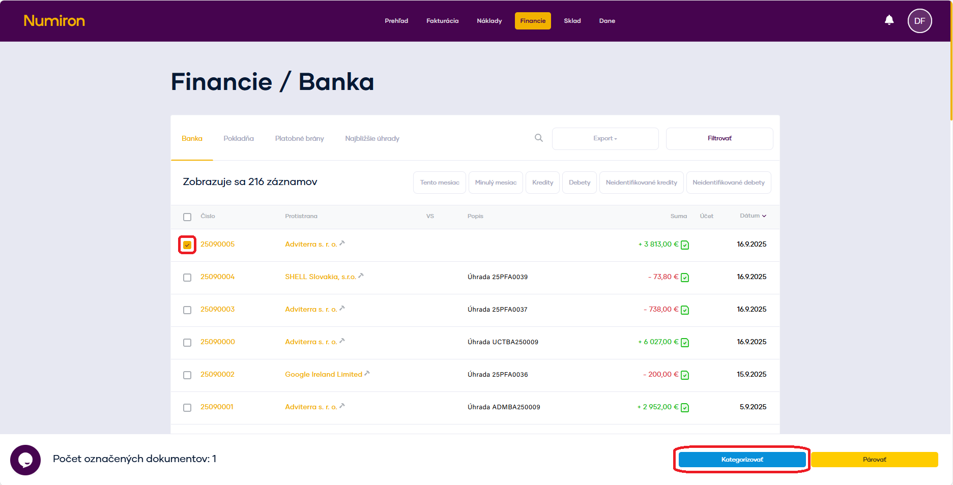Open the DF user profile avatar
The image size is (953, 485).
point(919,21)
